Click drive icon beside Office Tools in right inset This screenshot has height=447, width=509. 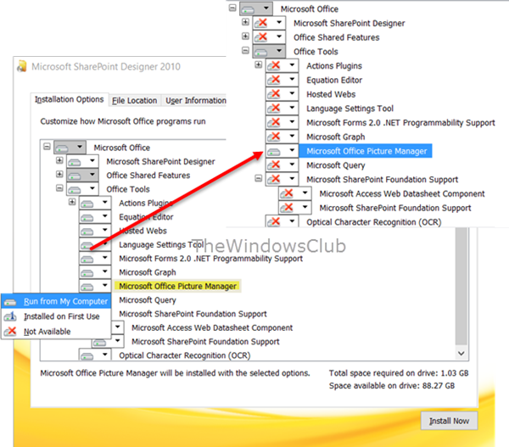click(261, 52)
